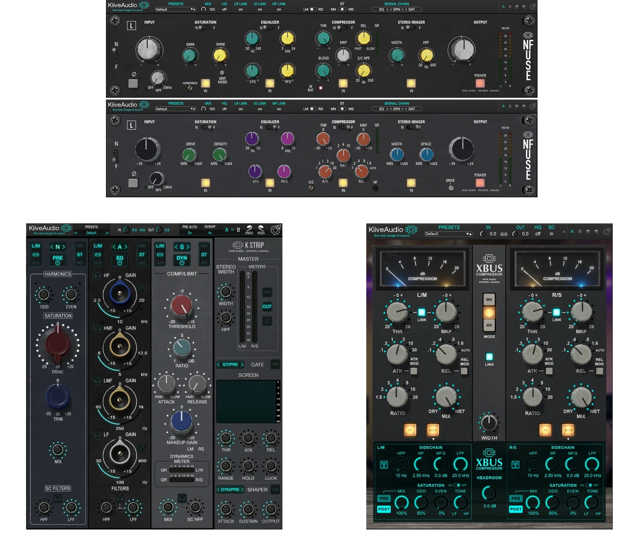Click the phase invert icon beside K Strip meters
Screen dimensions: 644x540
267,321
